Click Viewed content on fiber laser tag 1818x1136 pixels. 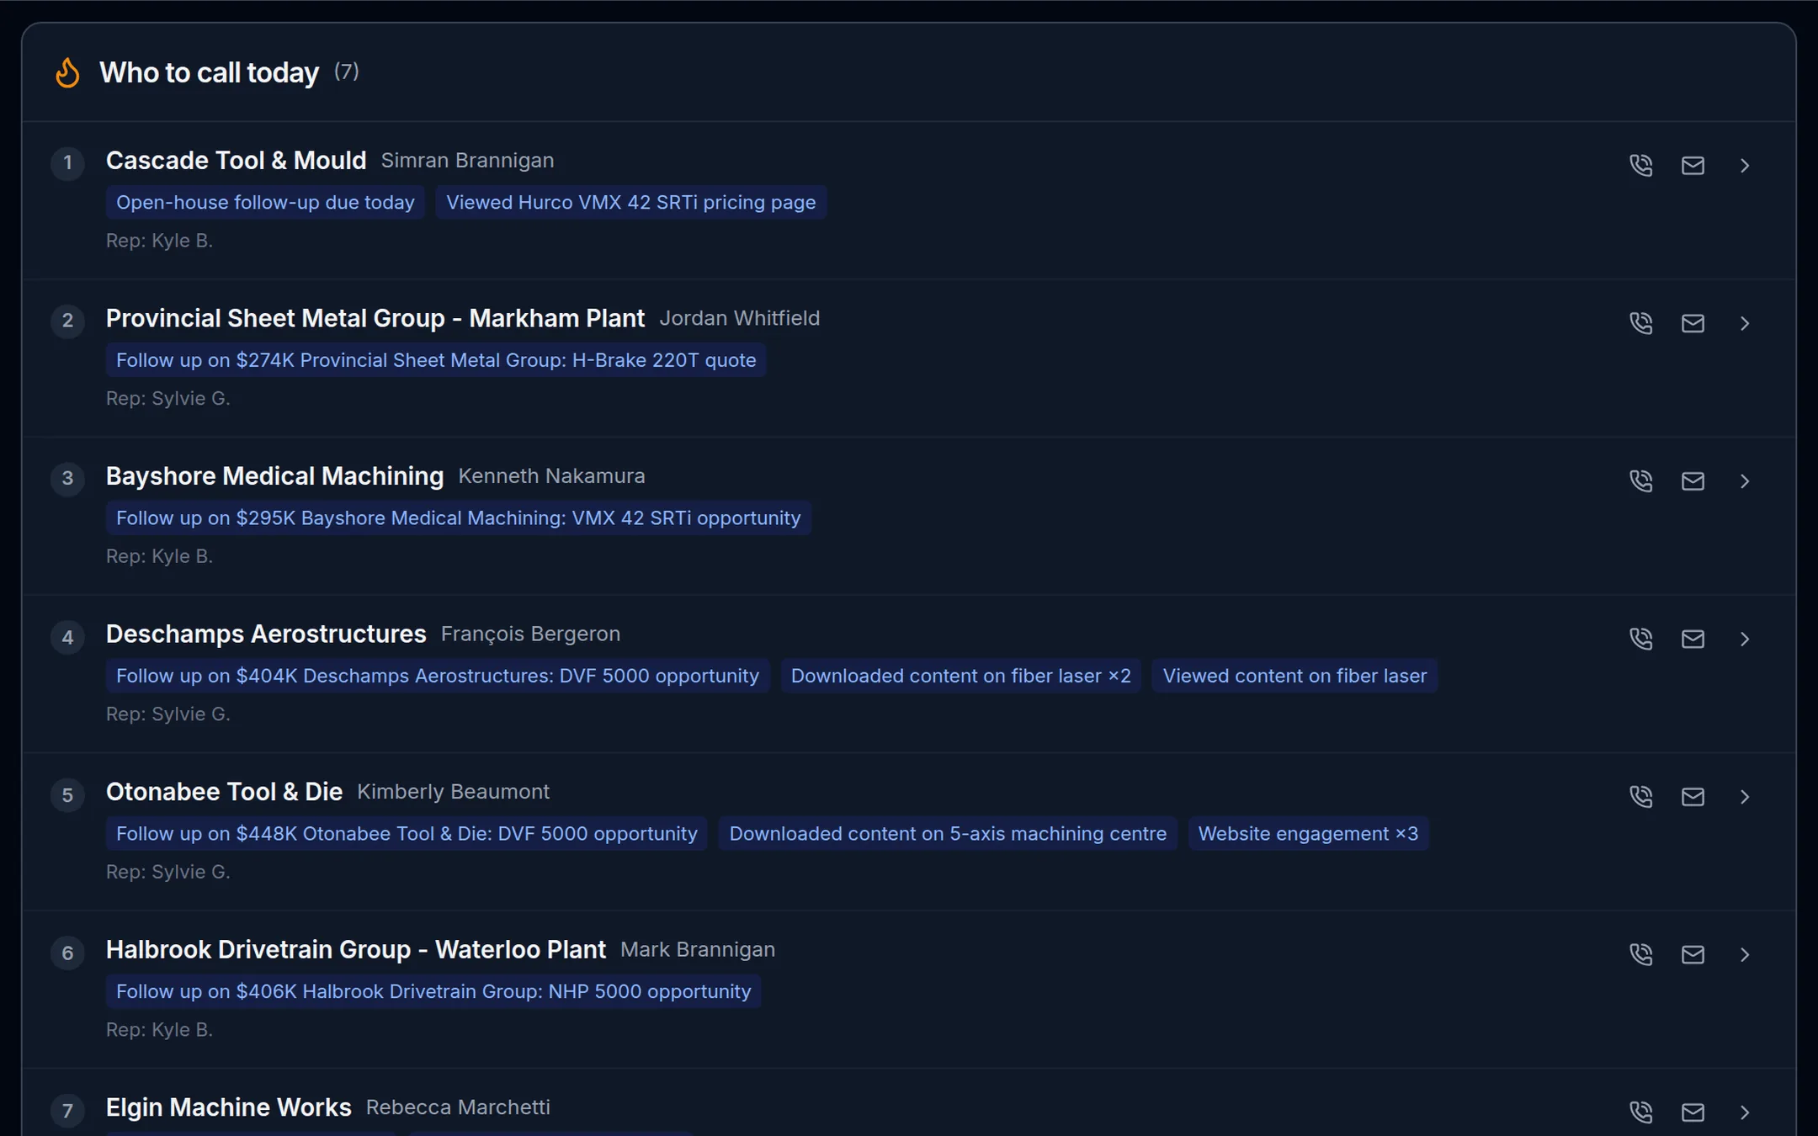[1294, 676]
